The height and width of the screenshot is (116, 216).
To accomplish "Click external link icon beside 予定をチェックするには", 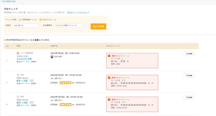I will [88, 13].
